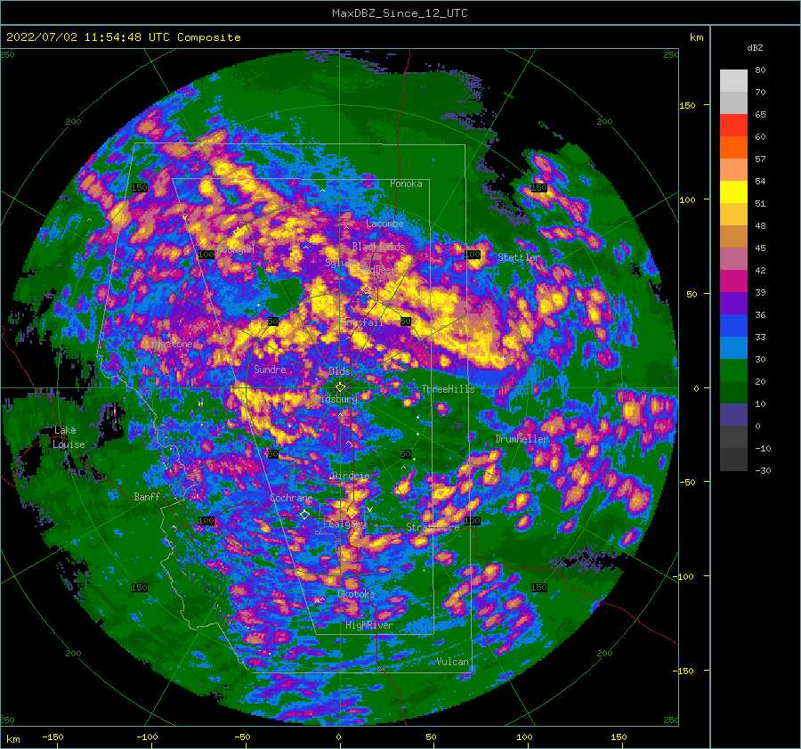Click the -150 tick on the bottom km axis
This screenshot has height=749, width=801.
53,737
